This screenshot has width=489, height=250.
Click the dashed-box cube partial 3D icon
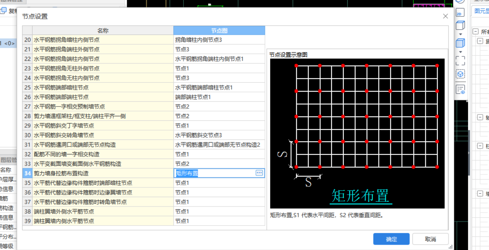460,74
